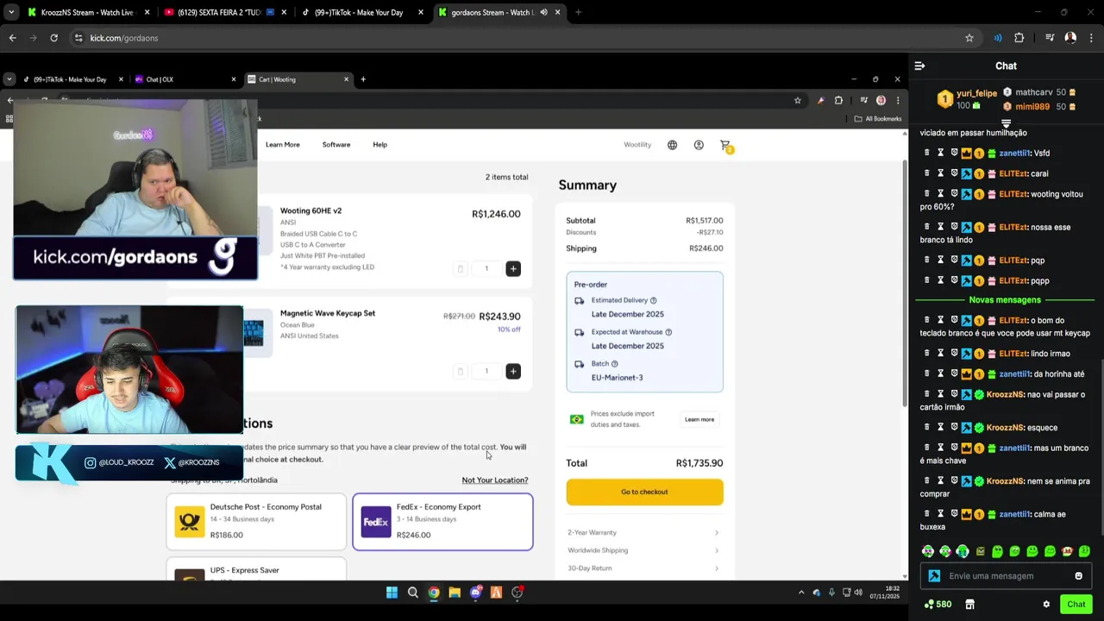This screenshot has width=1104, height=621.
Task: Select FedEx Economy Export shipping option
Action: pyautogui.click(x=442, y=521)
